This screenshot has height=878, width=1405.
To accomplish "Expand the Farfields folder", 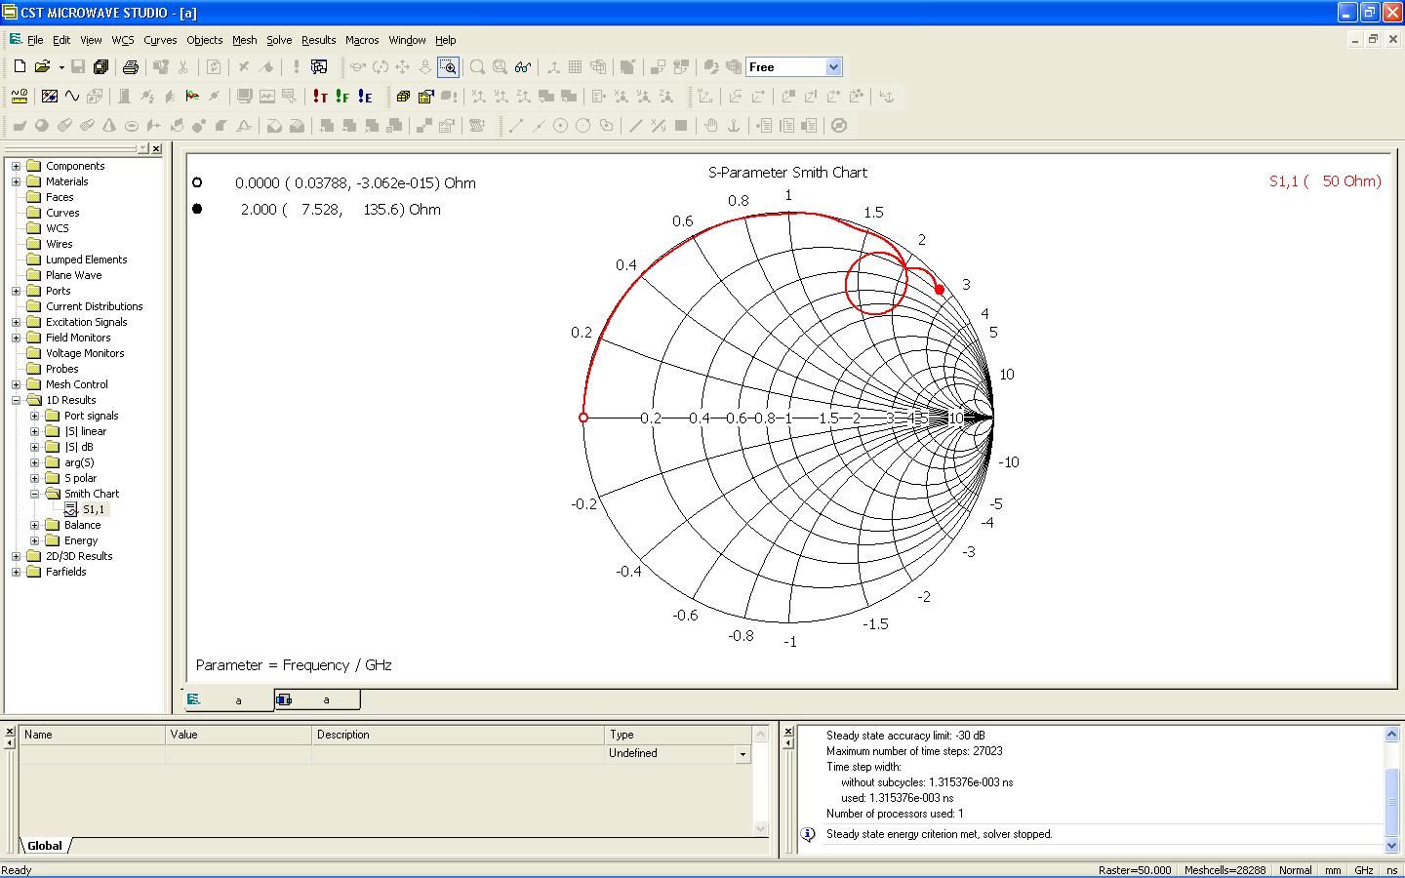I will click(16, 572).
